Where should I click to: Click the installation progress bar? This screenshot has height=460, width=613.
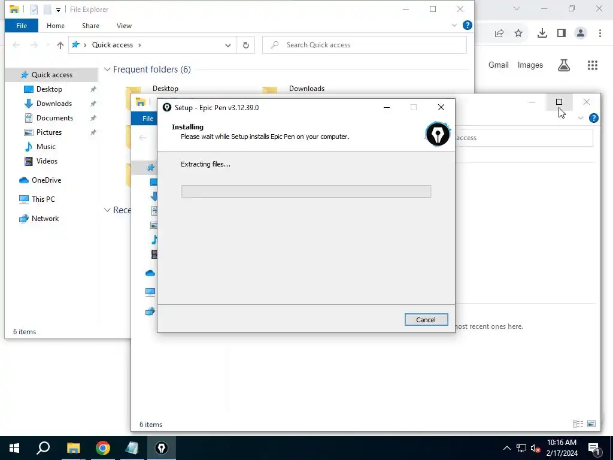point(306,191)
